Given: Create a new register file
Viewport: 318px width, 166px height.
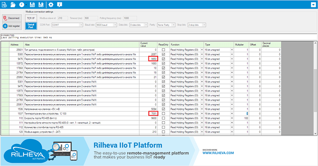Looking at the screenshot, I should coord(4,5).
